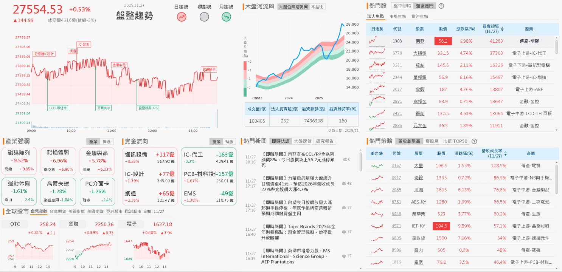This screenshot has height=272, width=562.
Task: Toggle 資金流向 panel to 概念
Action: (229, 141)
